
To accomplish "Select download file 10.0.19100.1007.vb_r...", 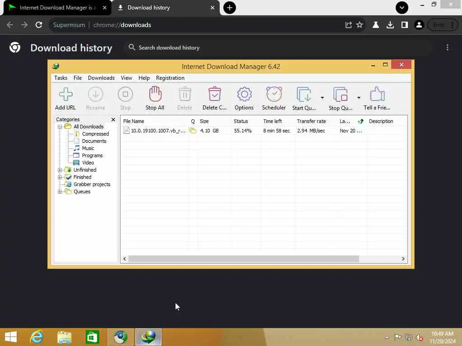I will 158,131.
